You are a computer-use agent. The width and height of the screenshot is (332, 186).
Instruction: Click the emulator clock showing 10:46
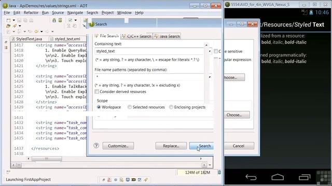[x=322, y=12]
